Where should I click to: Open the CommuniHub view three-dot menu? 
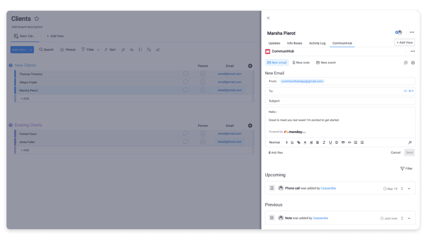pyautogui.click(x=413, y=51)
